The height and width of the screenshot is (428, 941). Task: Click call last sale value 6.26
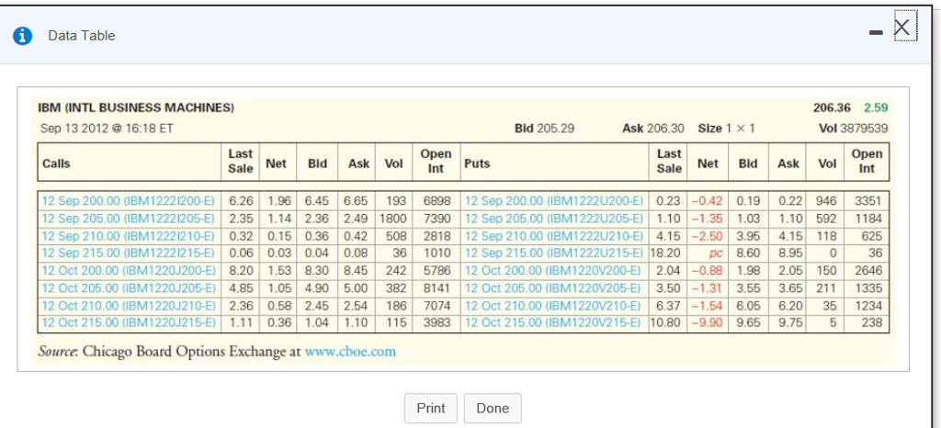(242, 201)
